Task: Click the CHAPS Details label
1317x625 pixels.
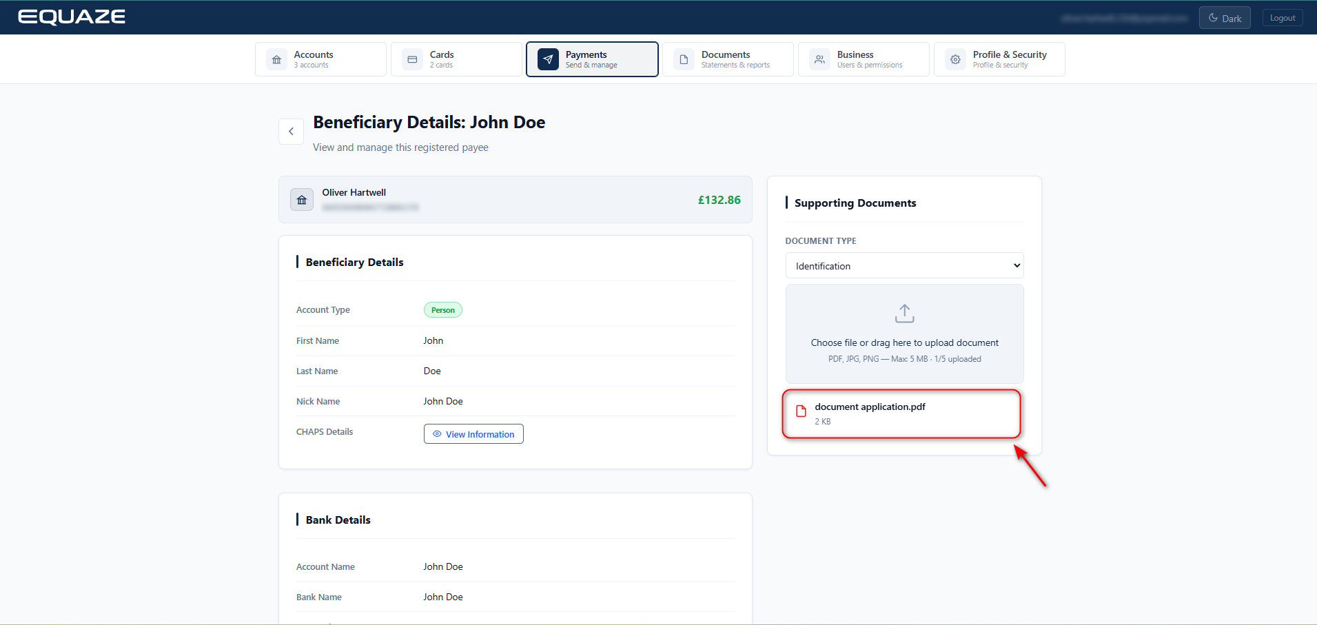Action: (x=324, y=431)
